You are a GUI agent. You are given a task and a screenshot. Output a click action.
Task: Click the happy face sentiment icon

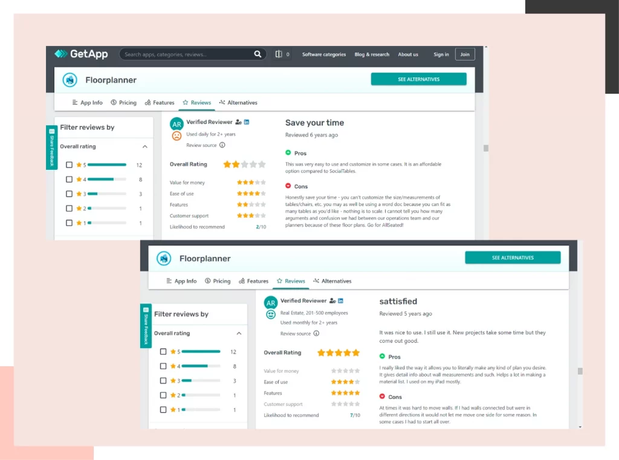(270, 314)
